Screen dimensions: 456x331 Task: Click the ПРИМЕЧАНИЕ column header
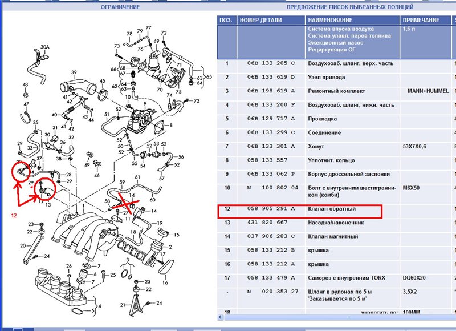[426, 20]
